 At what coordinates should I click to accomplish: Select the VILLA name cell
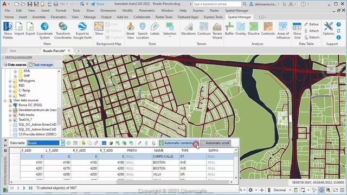point(165,174)
